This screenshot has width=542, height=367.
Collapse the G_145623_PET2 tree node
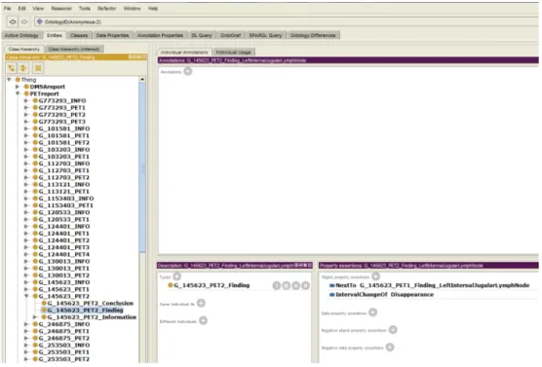pyautogui.click(x=26, y=296)
